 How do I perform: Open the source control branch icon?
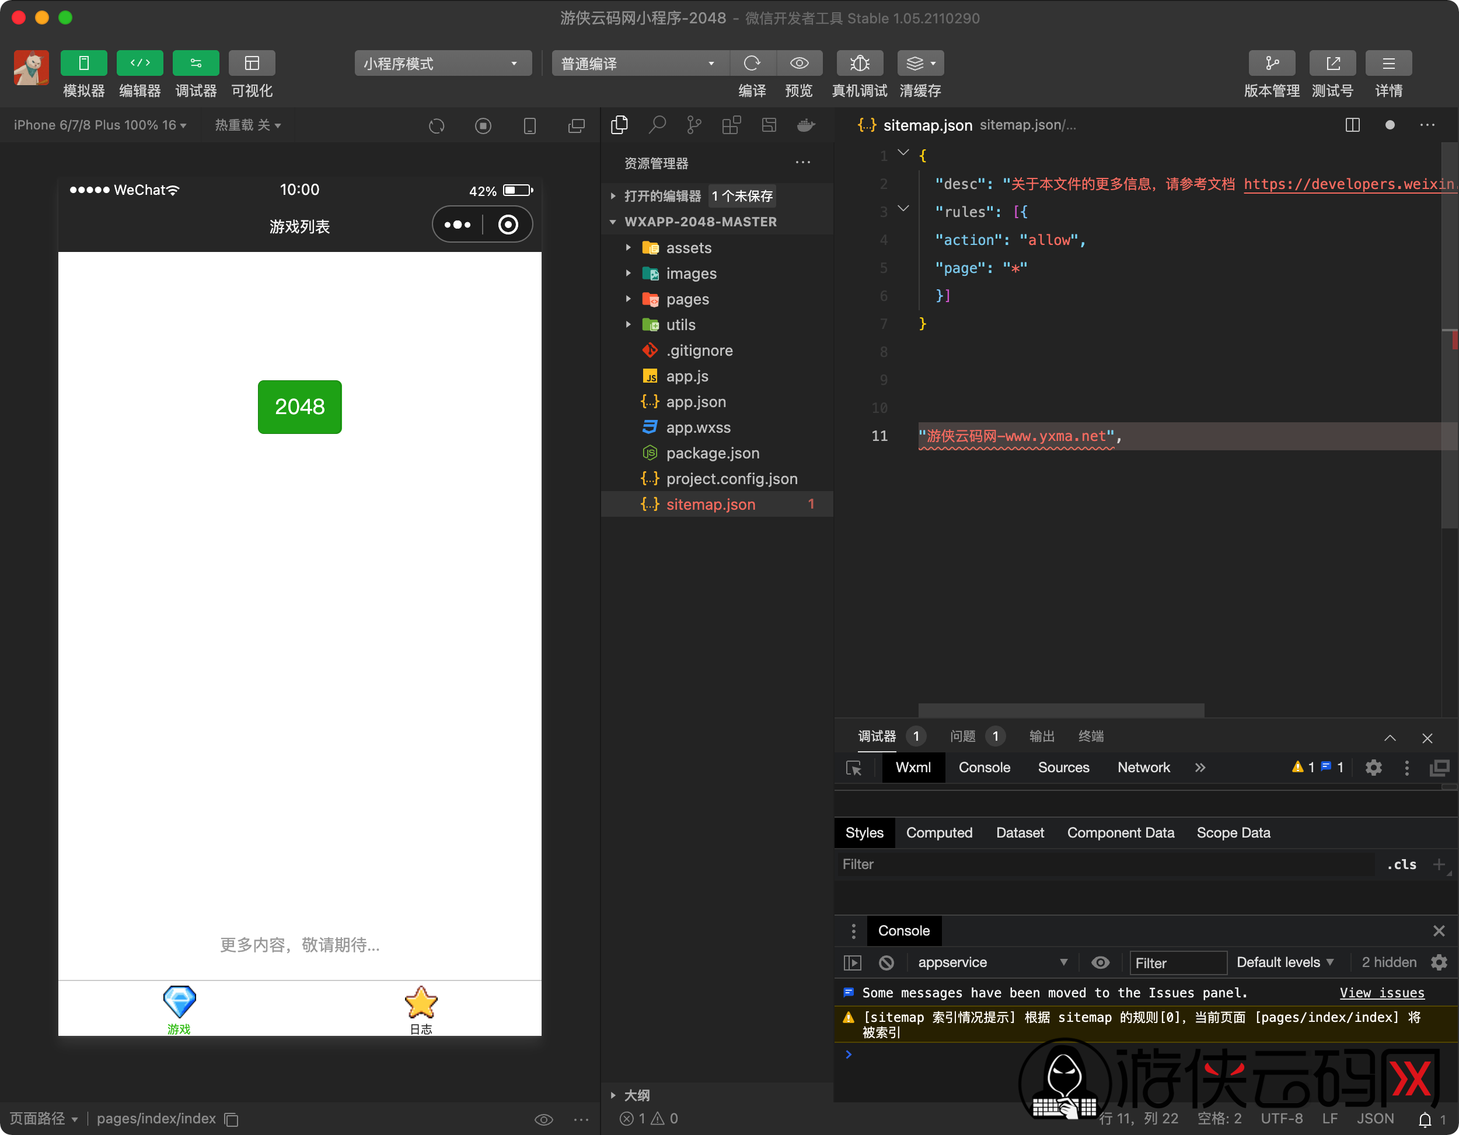click(694, 125)
